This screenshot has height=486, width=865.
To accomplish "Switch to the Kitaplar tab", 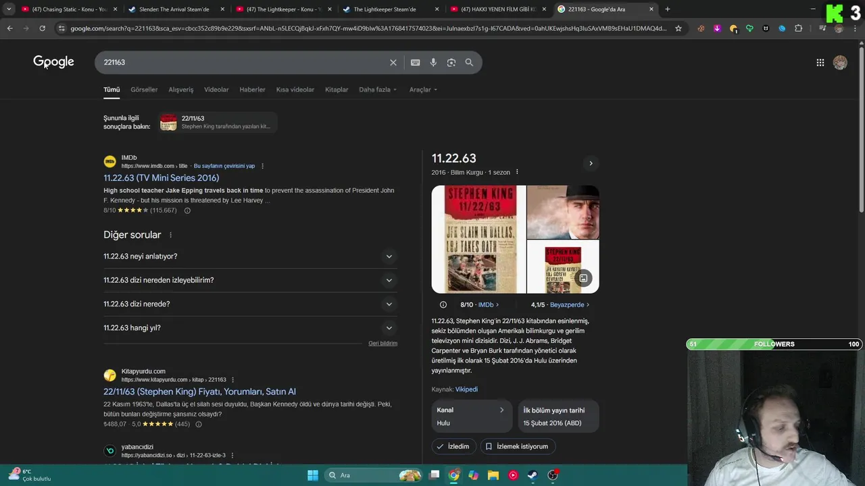I will tap(337, 90).
